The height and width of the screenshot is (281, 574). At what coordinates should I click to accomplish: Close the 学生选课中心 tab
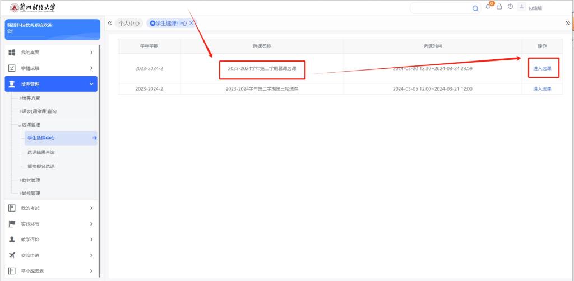tap(191, 23)
